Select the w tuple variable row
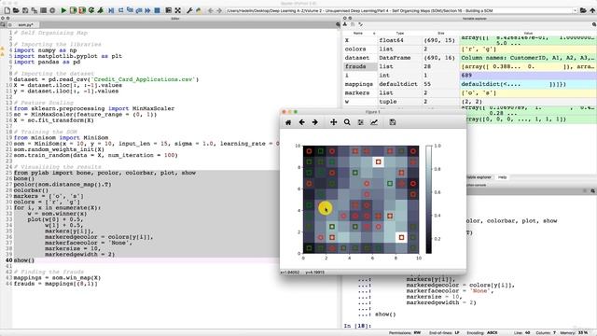The width and height of the screenshot is (597, 336). tap(469, 102)
